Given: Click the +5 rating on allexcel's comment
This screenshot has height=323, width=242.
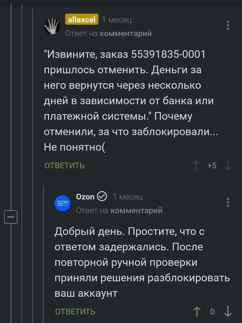Looking at the screenshot, I should click(212, 166).
